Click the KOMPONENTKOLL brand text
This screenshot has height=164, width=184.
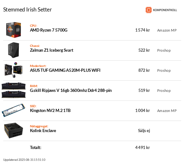(x=165, y=10)
